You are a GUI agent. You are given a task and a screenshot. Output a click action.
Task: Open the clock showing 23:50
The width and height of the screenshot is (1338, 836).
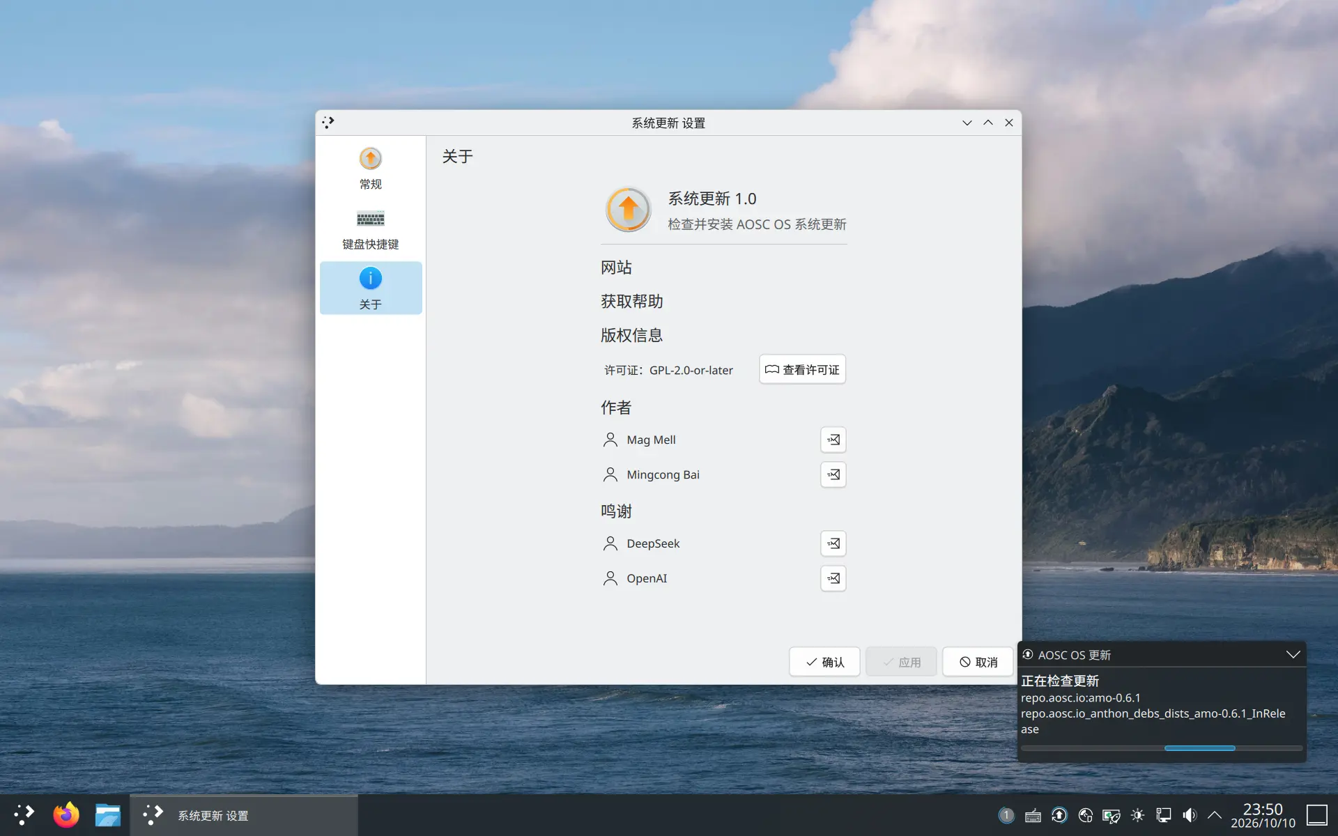click(1263, 815)
